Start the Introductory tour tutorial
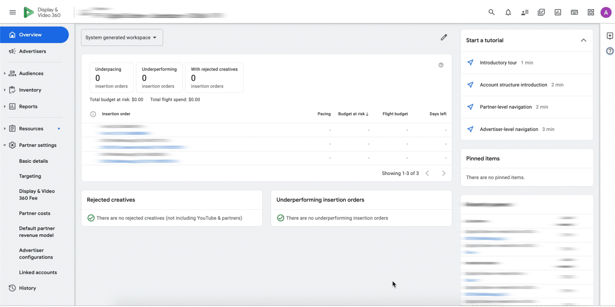The width and height of the screenshot is (615, 307). (x=498, y=62)
